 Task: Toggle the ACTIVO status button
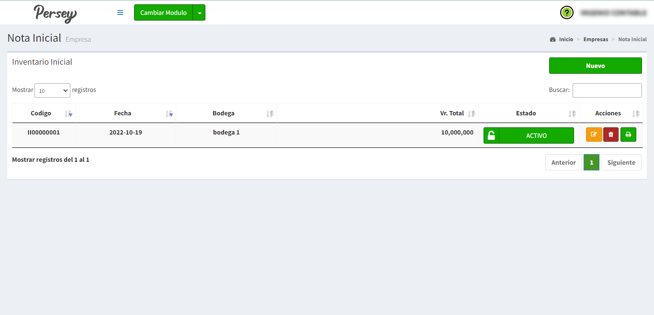click(536, 135)
